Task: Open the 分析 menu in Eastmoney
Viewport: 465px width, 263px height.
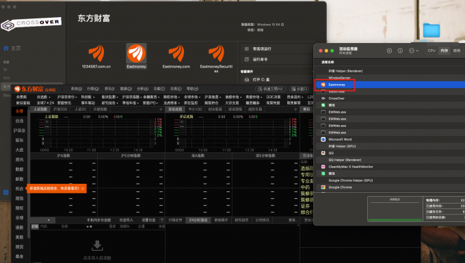Action: point(143,89)
